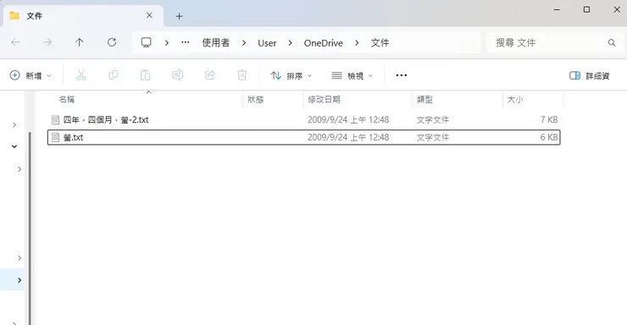
Task: Expand the highlighted navigation pane item
Action: click(x=19, y=280)
